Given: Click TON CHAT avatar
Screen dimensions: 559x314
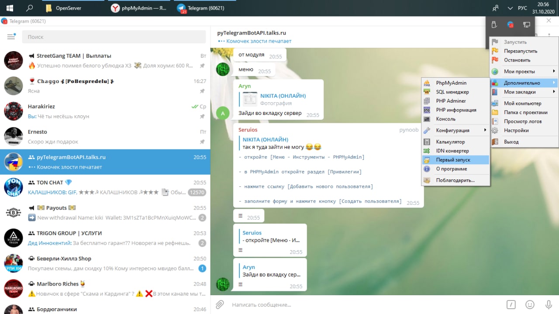Looking at the screenshot, I should click(14, 187).
